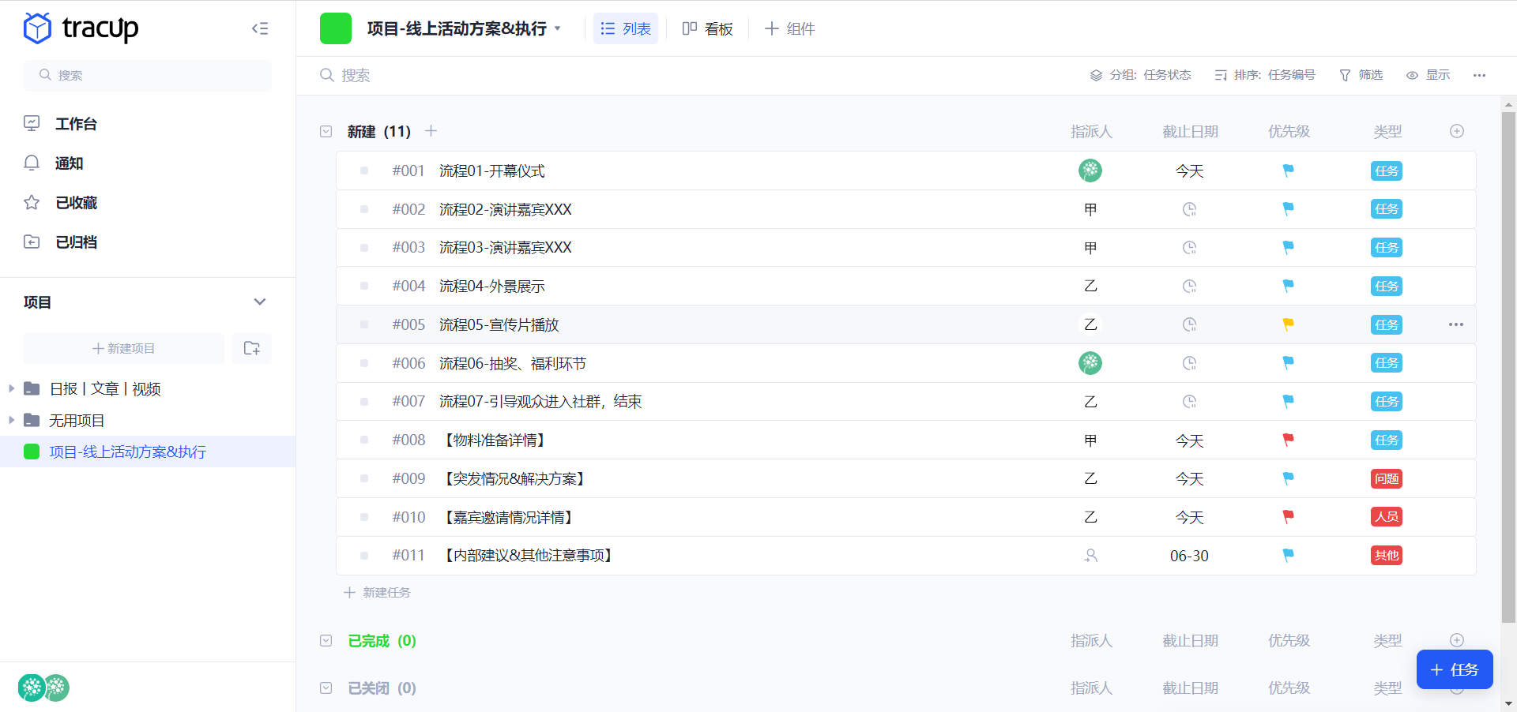Open the 排序 sort options
The height and width of the screenshot is (712, 1517).
(1264, 75)
